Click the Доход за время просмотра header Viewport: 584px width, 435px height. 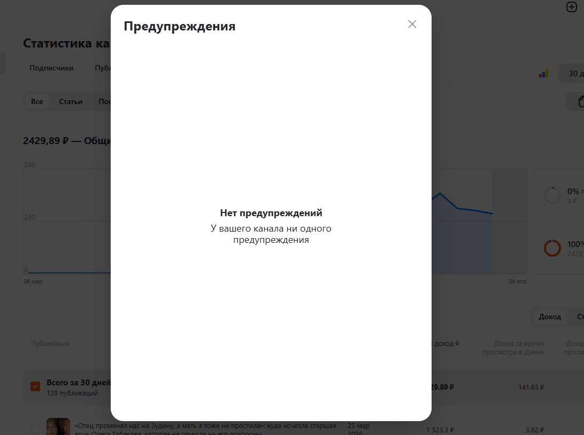[513, 347]
